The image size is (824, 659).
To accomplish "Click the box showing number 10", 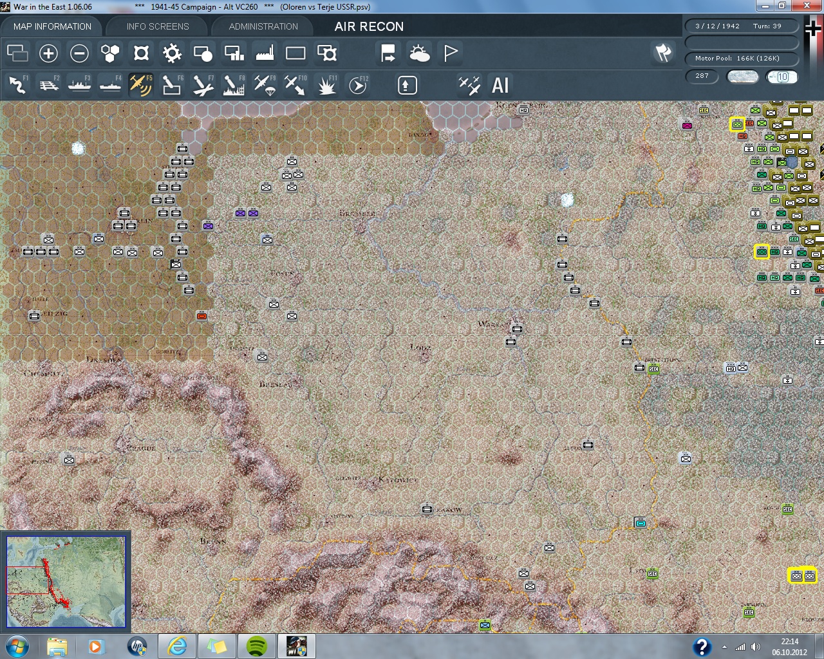I will [782, 77].
